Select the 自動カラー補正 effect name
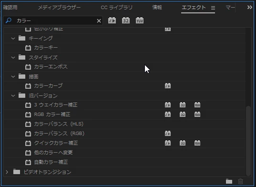Viewport: 256px width, 187px height. tap(51, 162)
